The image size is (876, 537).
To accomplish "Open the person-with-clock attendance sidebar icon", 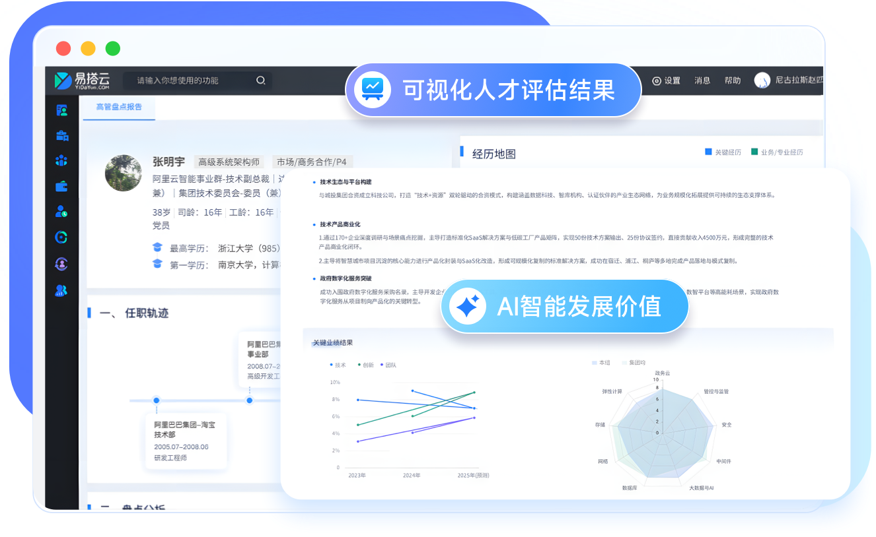I will coord(62,212).
